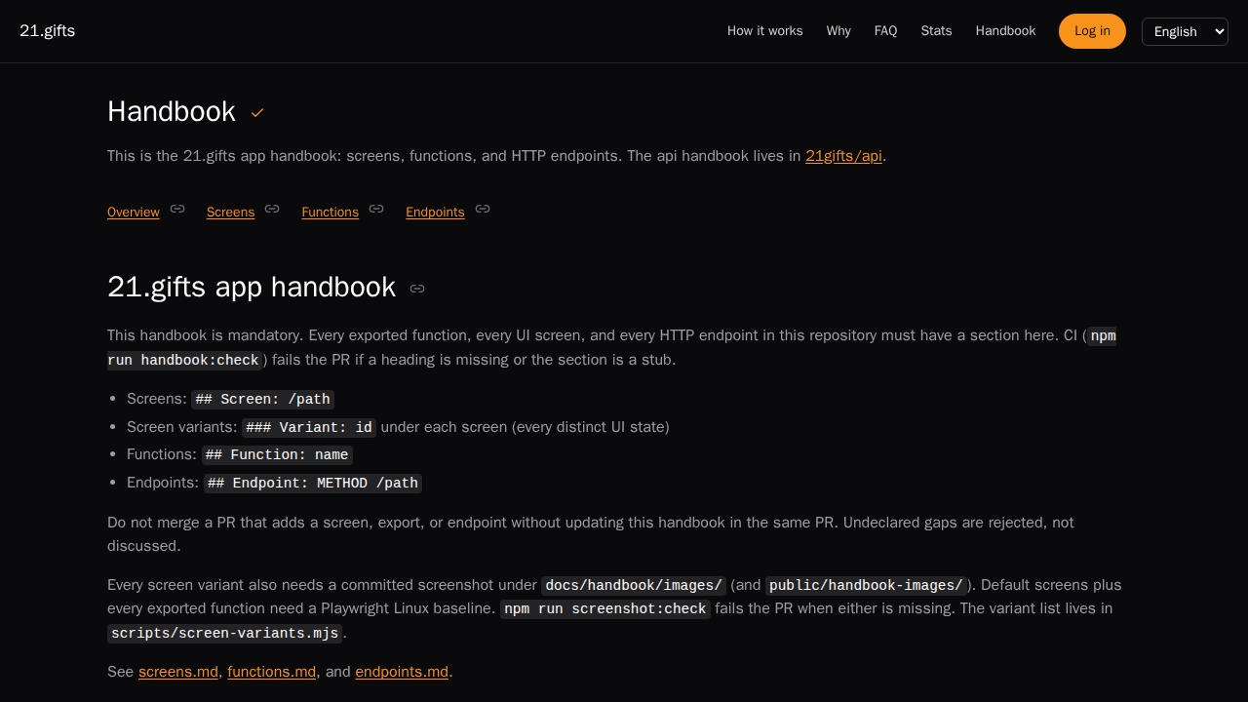Go home via the 21.gifts logo
The image size is (1248, 702).
point(47,31)
